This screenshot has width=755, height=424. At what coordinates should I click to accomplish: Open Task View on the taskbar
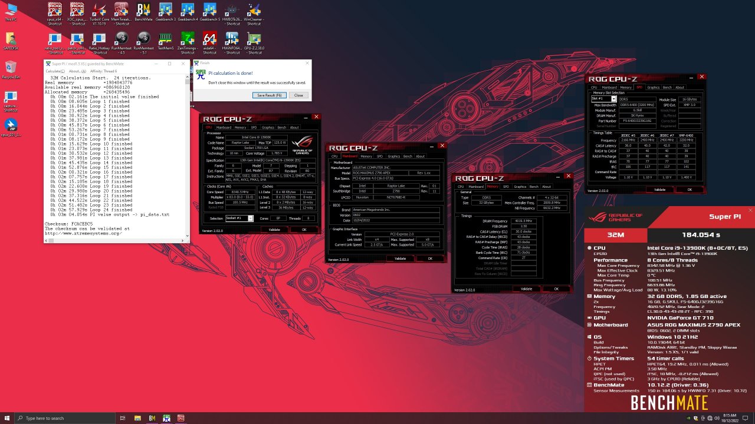tap(123, 418)
